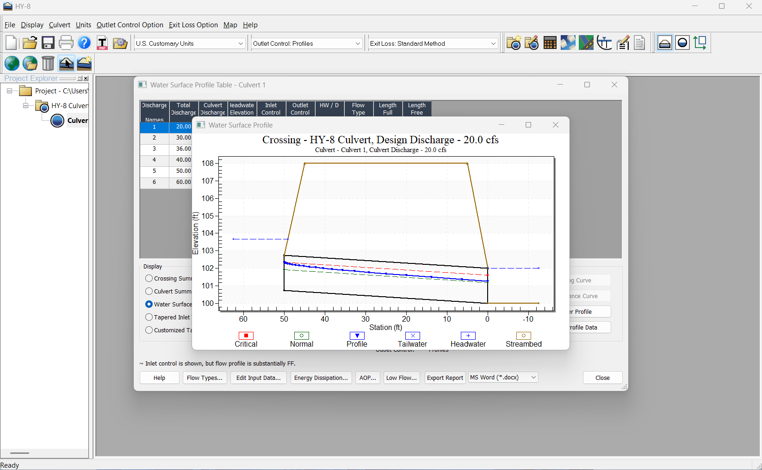Create a new project file
The height and width of the screenshot is (470, 762).
11,43
